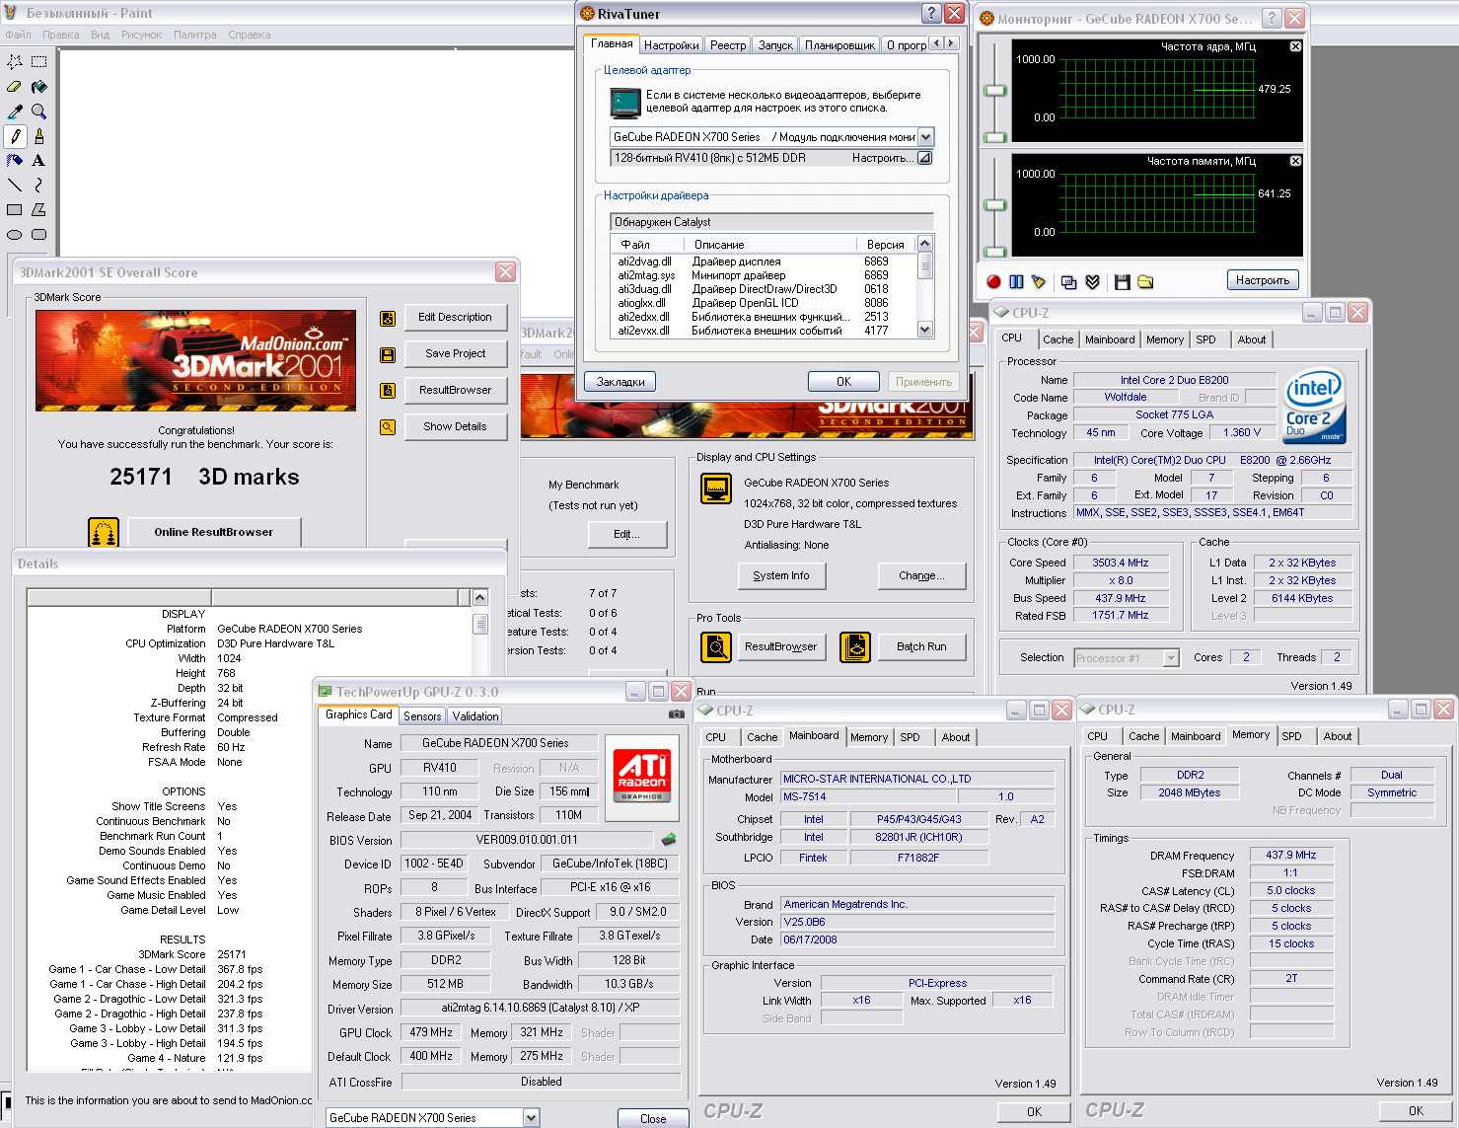Pick the Eraser tool in Paint
This screenshot has width=1459, height=1128.
(x=15, y=87)
